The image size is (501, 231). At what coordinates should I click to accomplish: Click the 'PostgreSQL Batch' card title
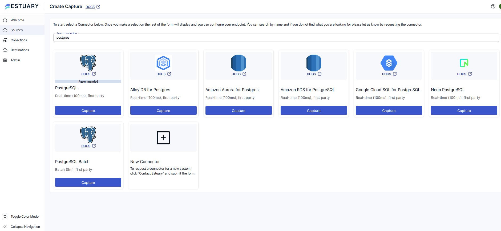(x=72, y=162)
